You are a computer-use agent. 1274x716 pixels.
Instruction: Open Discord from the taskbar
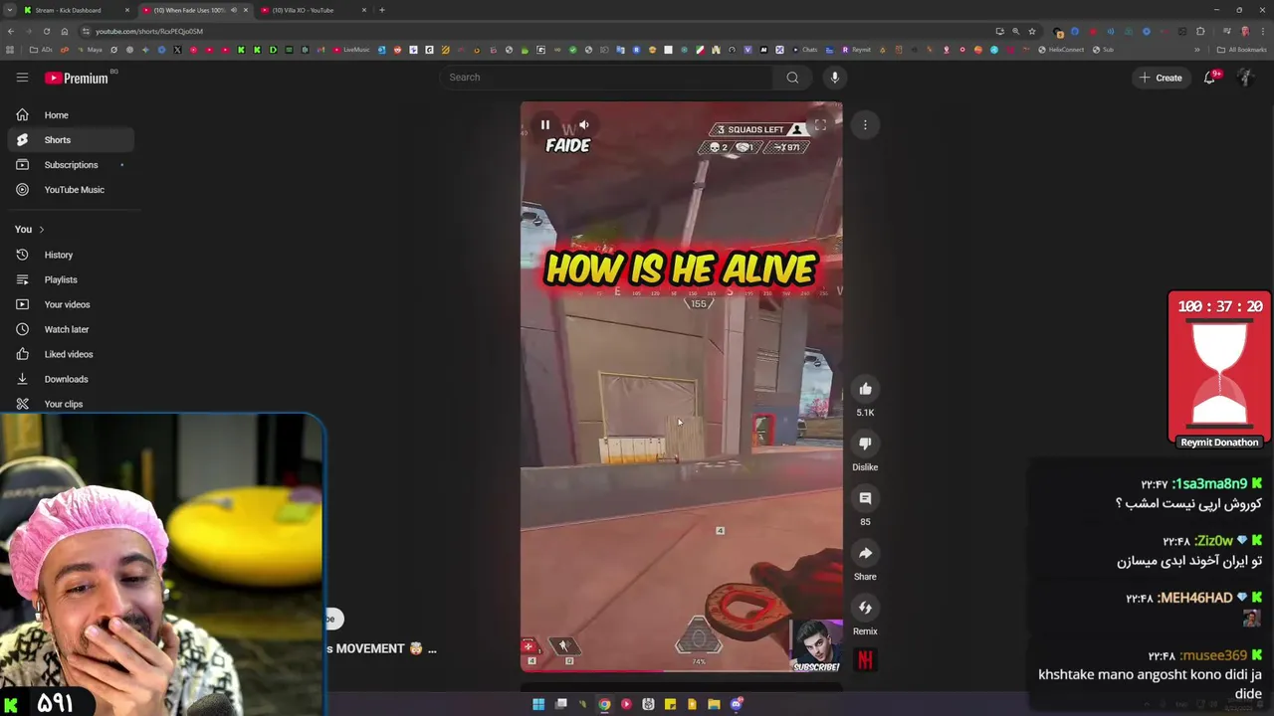(x=736, y=704)
